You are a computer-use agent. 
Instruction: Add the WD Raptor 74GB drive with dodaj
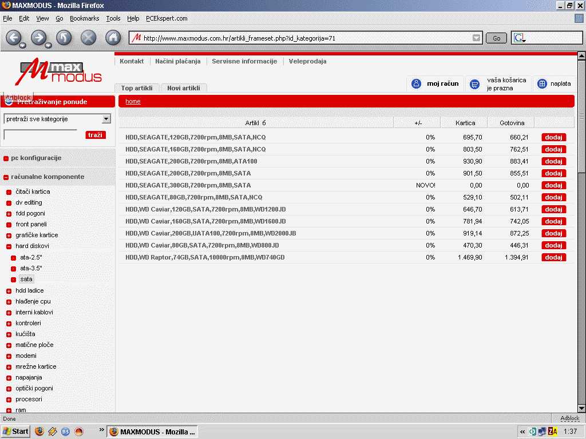coord(553,257)
